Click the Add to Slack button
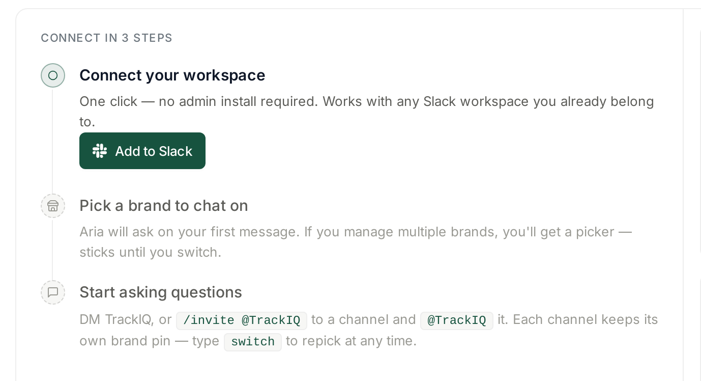This screenshot has width=701, height=381. coord(142,151)
